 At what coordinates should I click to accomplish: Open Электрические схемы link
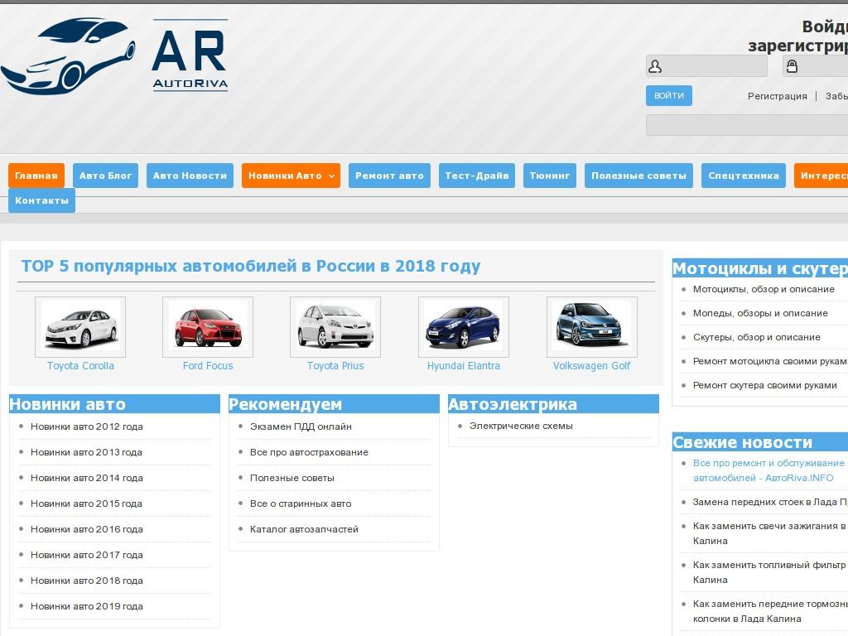coord(521,426)
